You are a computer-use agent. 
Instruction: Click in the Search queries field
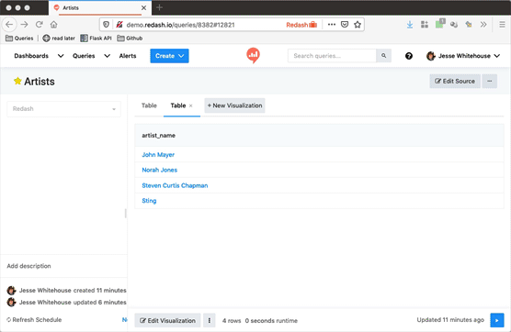point(332,56)
